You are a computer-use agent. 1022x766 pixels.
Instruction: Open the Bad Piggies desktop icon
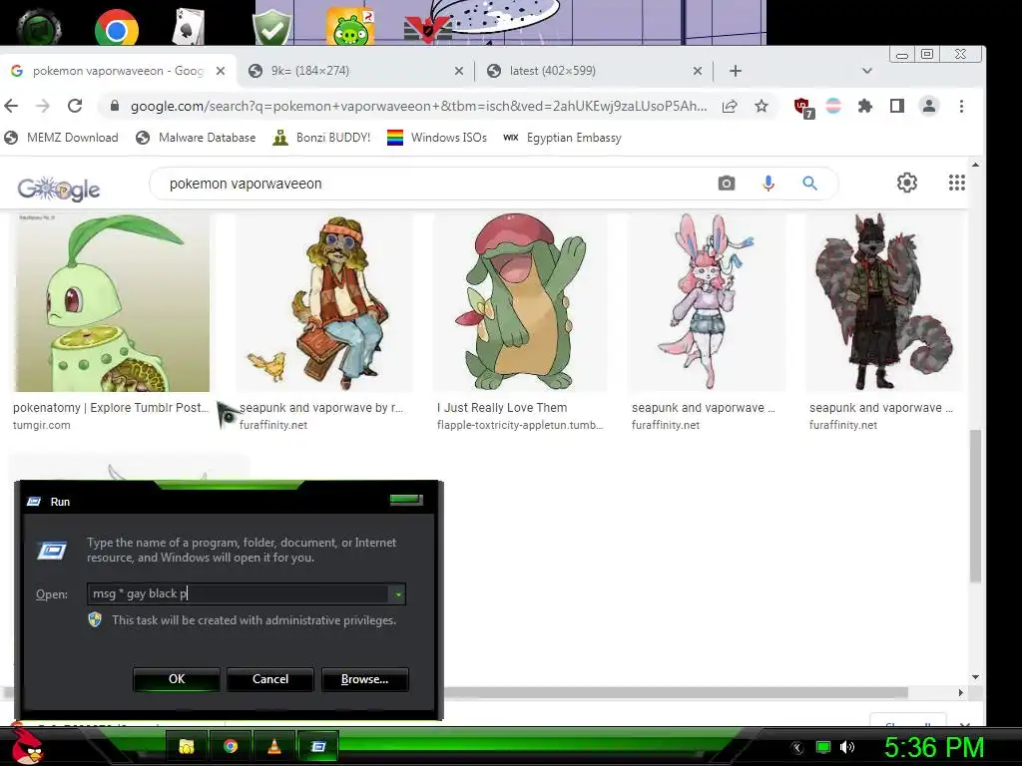(x=350, y=27)
